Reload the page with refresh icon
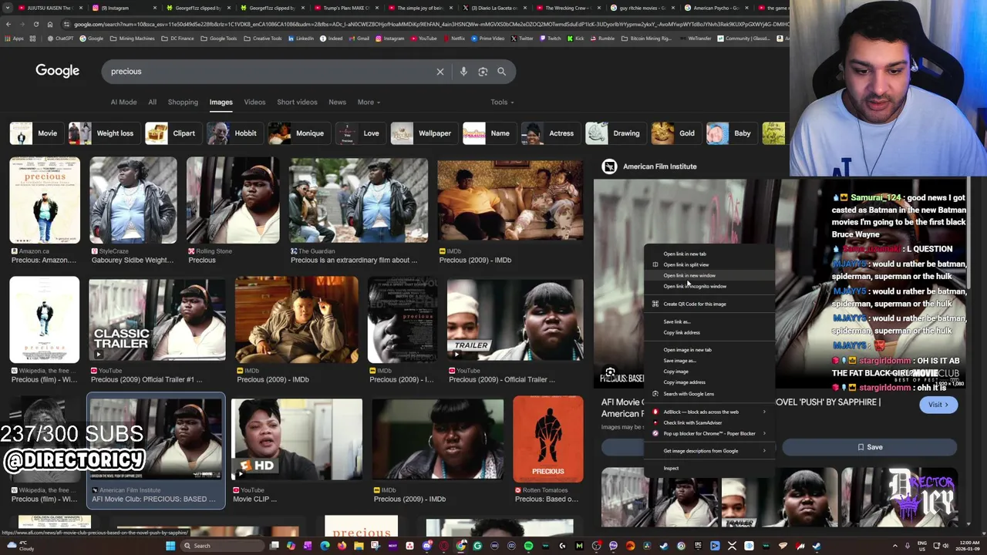The image size is (987, 555). [x=35, y=24]
